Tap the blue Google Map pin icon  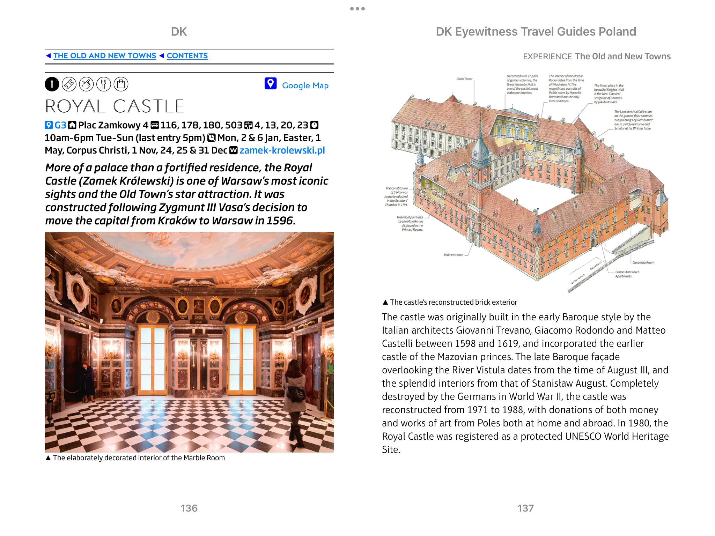[271, 84]
